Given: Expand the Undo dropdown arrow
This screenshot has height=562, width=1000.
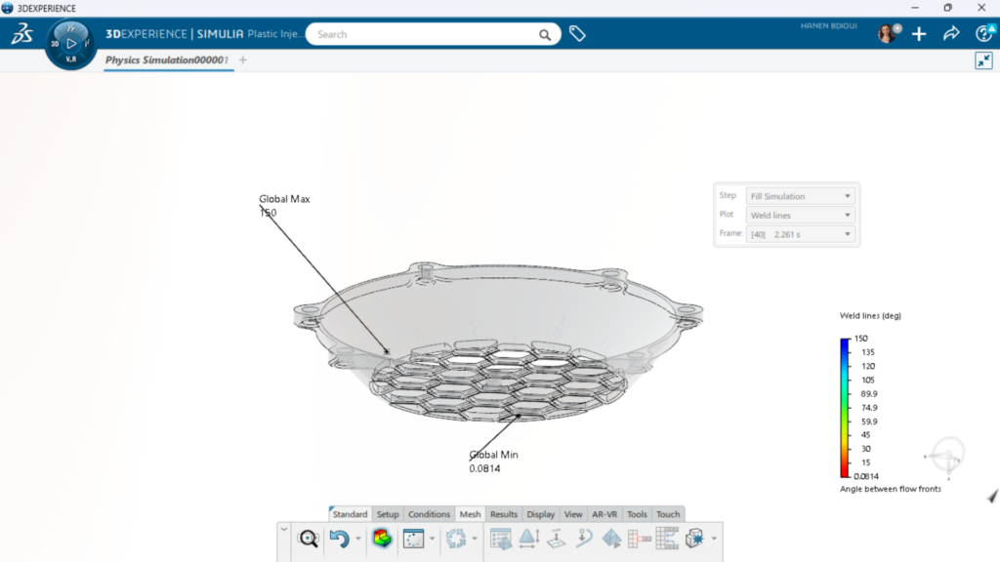Looking at the screenshot, I should [x=358, y=539].
